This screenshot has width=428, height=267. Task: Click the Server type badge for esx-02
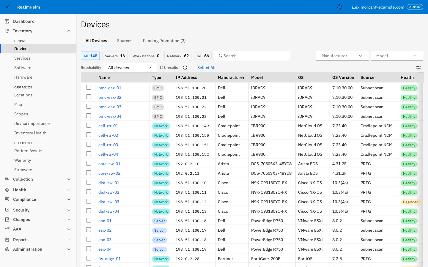[x=159, y=231]
